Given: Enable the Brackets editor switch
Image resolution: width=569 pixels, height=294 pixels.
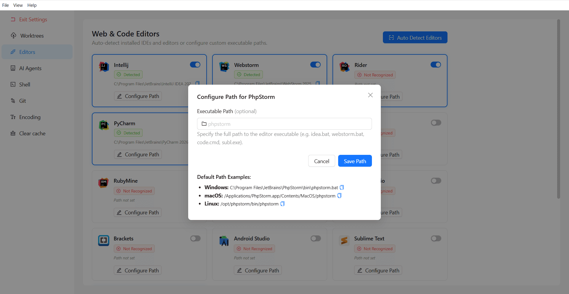Looking at the screenshot, I should pos(196,238).
